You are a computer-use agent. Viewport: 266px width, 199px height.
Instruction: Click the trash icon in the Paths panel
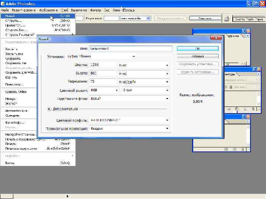point(253,109)
